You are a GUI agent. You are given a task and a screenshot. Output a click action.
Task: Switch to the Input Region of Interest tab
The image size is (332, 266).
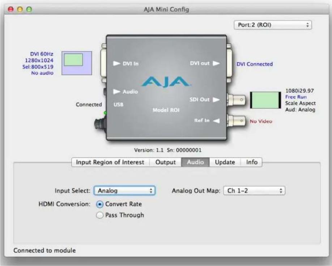tap(110, 162)
